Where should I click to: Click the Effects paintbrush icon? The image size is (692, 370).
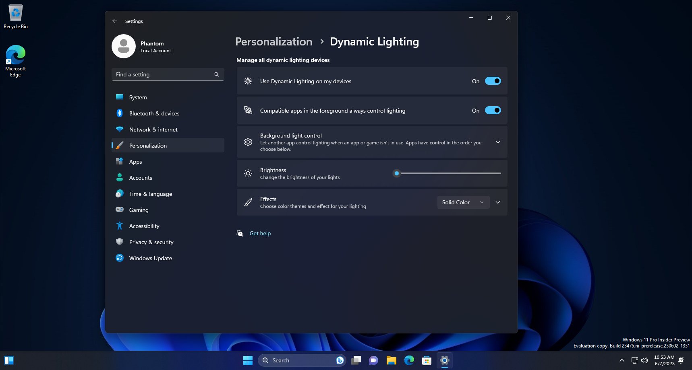click(248, 202)
